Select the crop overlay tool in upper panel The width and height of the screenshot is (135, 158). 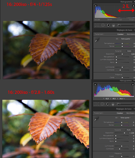coord(97,25)
